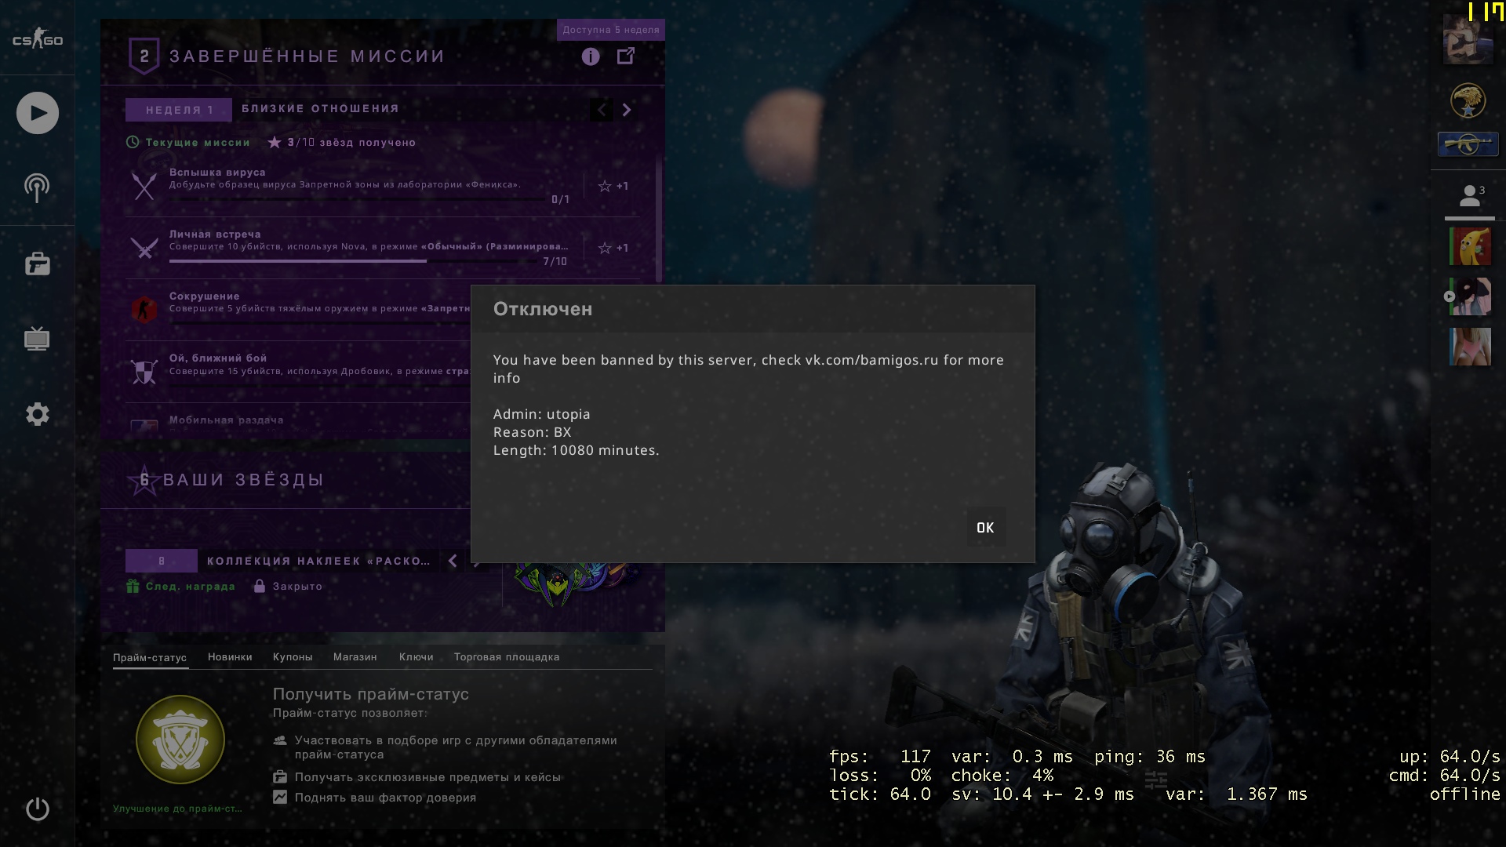The height and width of the screenshot is (847, 1506).
Task: Open the inventory briefcase icon
Action: (37, 264)
